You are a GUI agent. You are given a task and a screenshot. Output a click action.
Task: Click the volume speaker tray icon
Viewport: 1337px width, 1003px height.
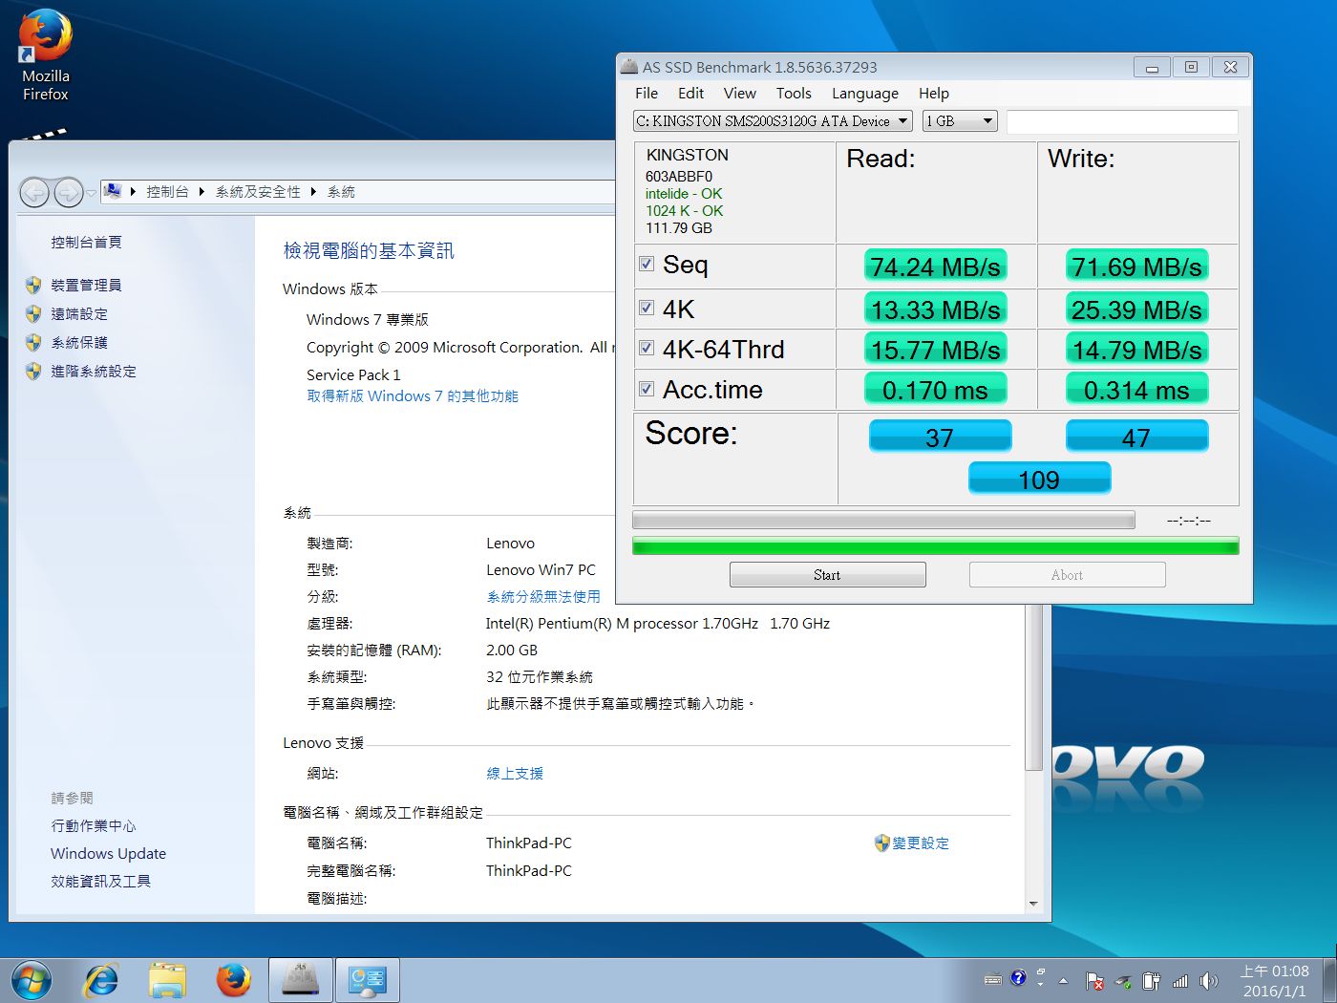[1209, 981]
